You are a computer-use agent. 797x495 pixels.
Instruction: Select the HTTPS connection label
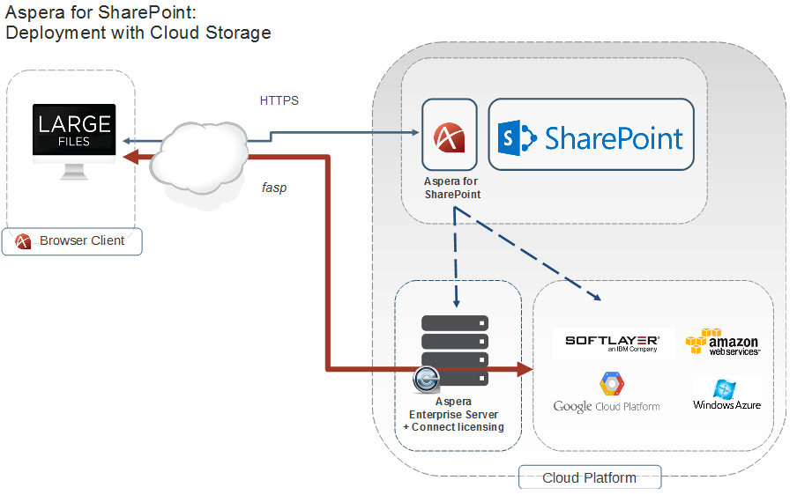point(279,100)
